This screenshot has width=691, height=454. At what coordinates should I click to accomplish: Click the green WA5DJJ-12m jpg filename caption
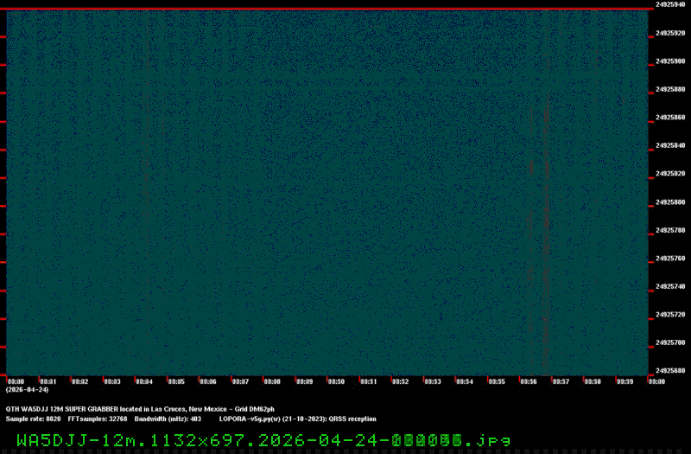[x=263, y=440]
